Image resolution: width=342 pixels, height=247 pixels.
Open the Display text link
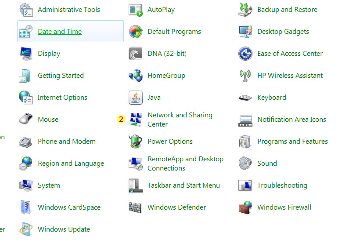point(49,54)
